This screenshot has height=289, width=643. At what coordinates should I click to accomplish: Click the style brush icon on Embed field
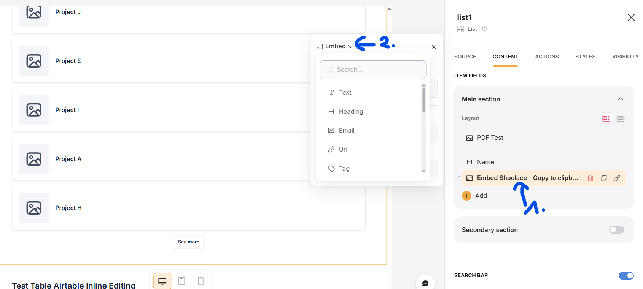click(x=617, y=178)
